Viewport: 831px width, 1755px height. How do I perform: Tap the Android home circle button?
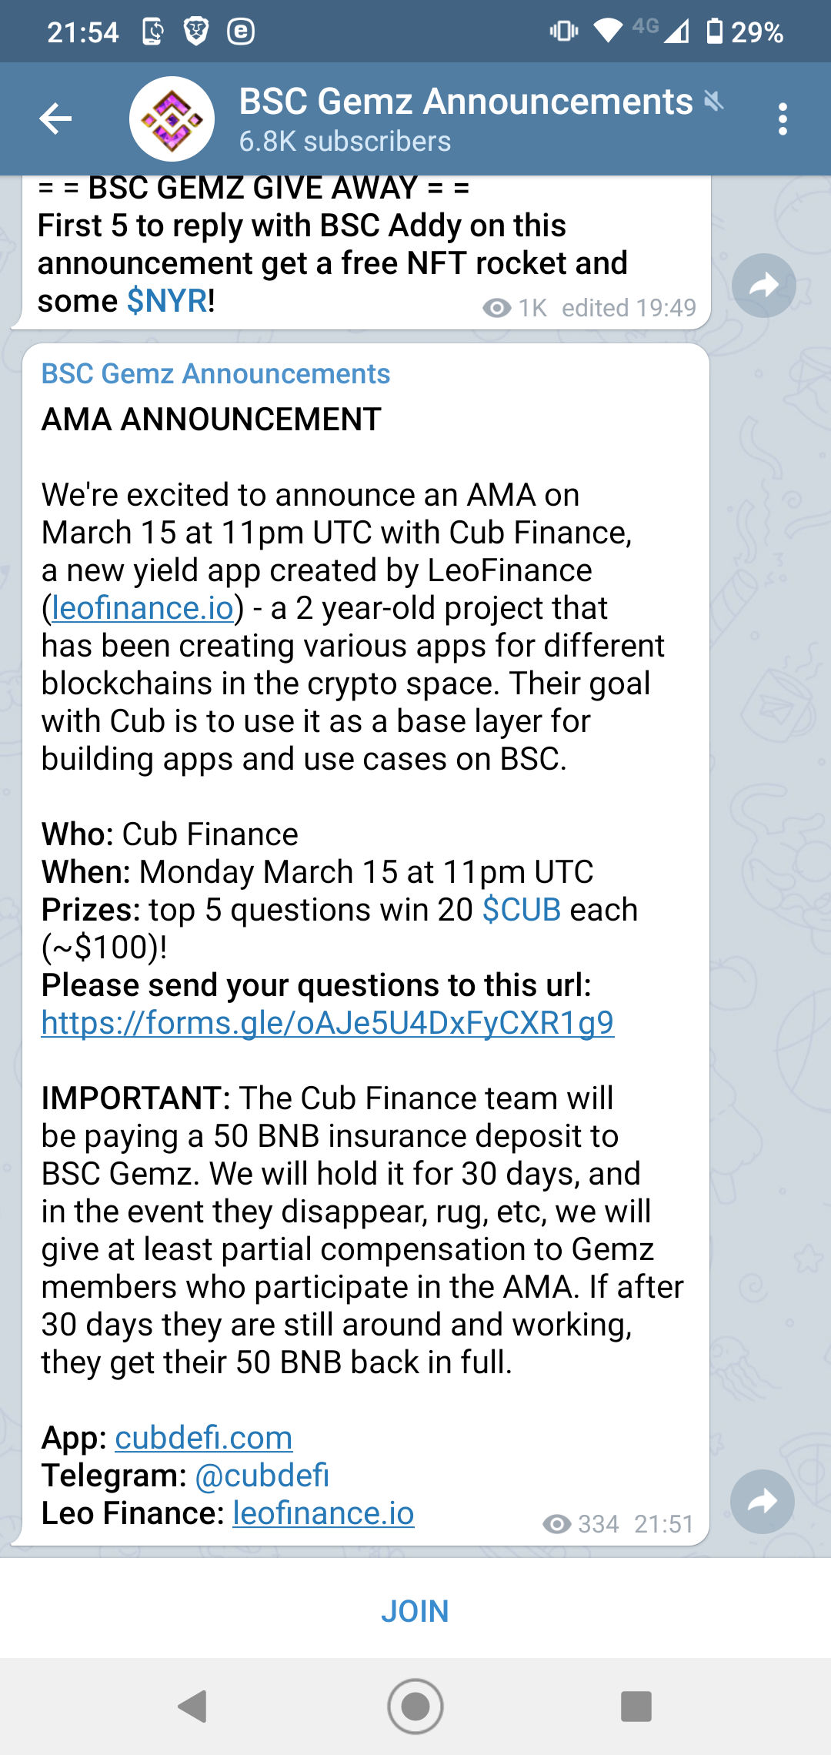415,1707
